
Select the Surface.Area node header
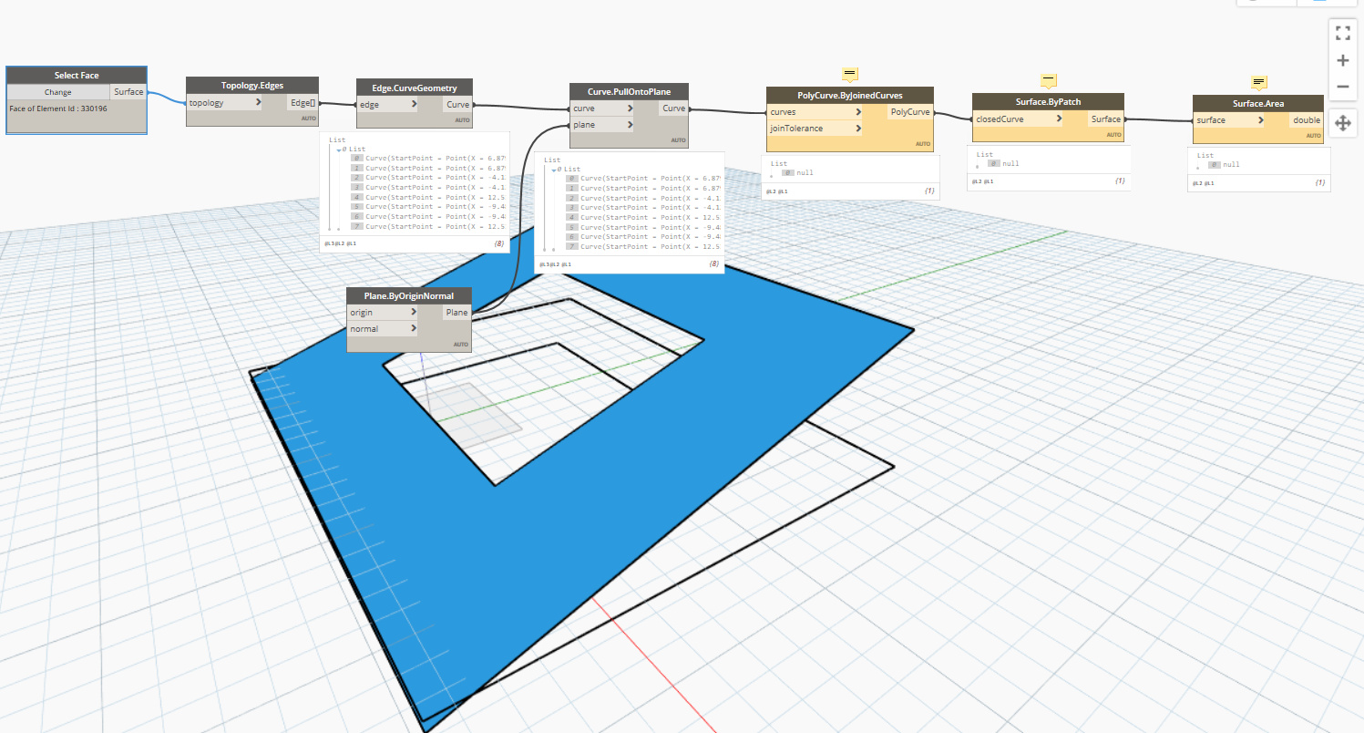click(x=1258, y=103)
